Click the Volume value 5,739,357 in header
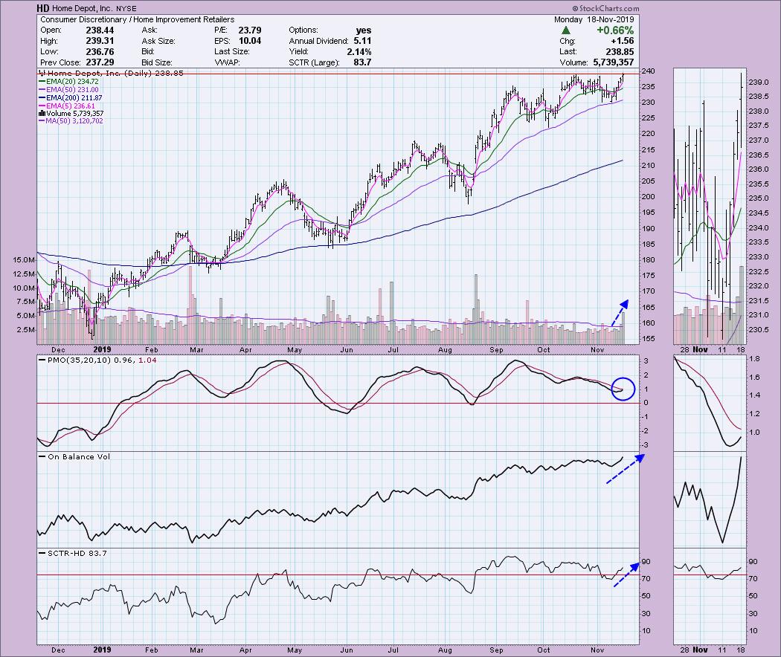This screenshot has width=781, height=657. tap(614, 62)
